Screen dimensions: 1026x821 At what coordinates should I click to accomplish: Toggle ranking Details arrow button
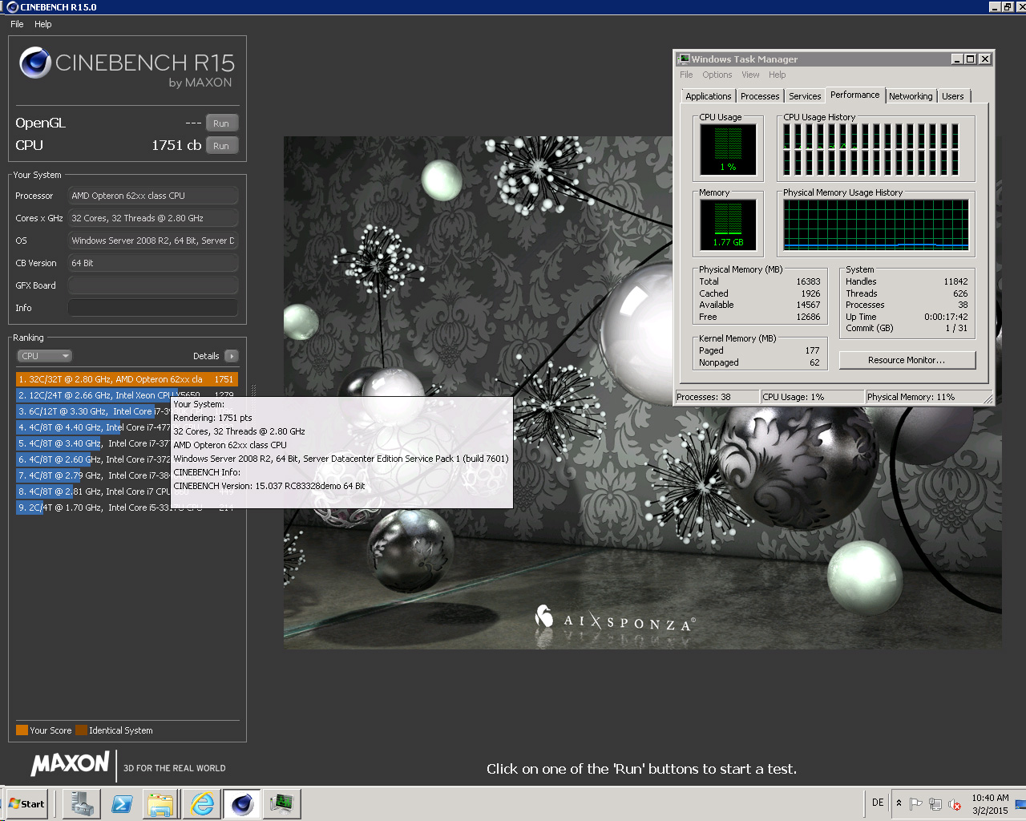232,356
